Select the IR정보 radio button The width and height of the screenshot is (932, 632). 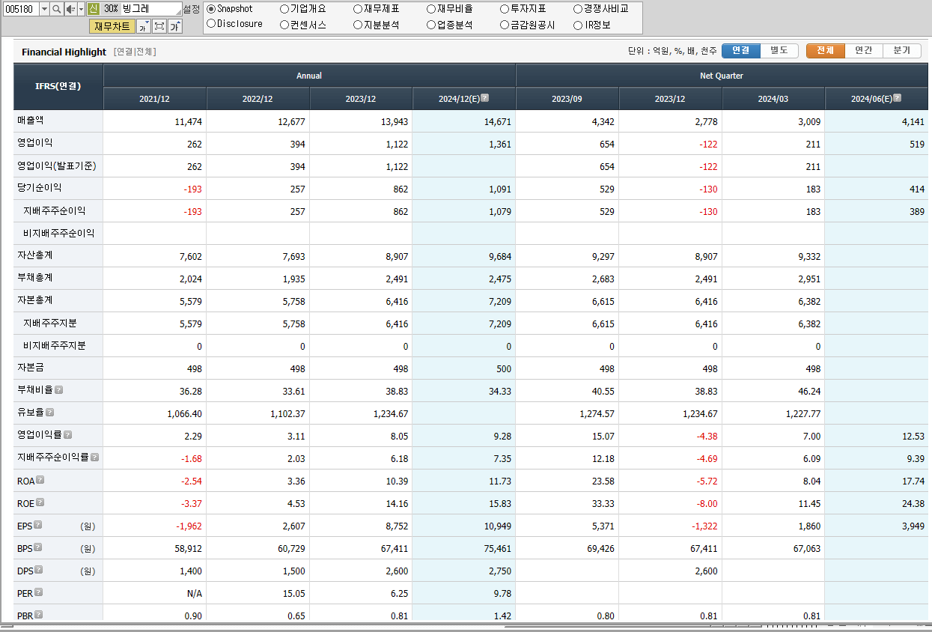coord(578,24)
